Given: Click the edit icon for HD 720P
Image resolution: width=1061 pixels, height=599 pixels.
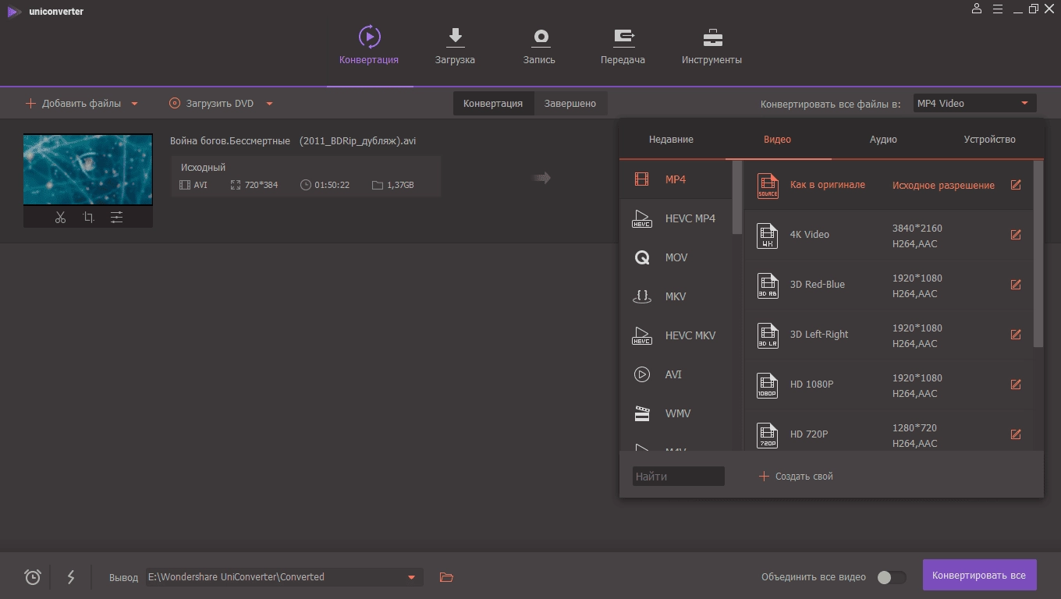Looking at the screenshot, I should pos(1016,434).
